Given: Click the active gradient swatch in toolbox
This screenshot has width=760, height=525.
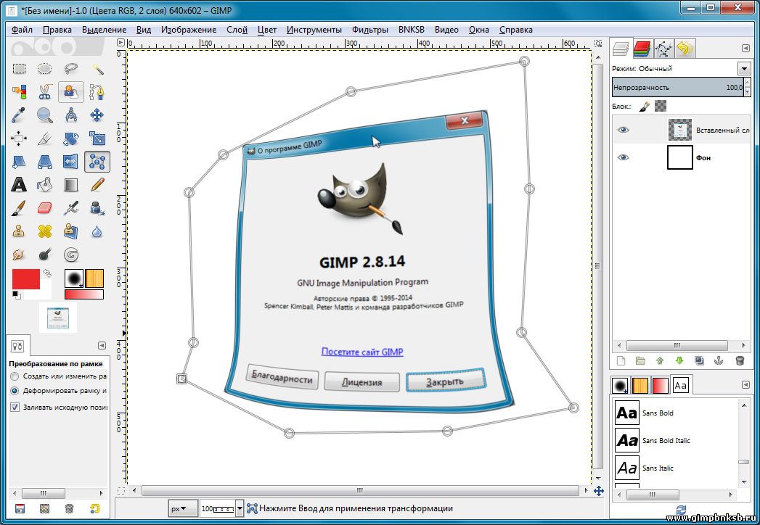Looking at the screenshot, I should [84, 294].
